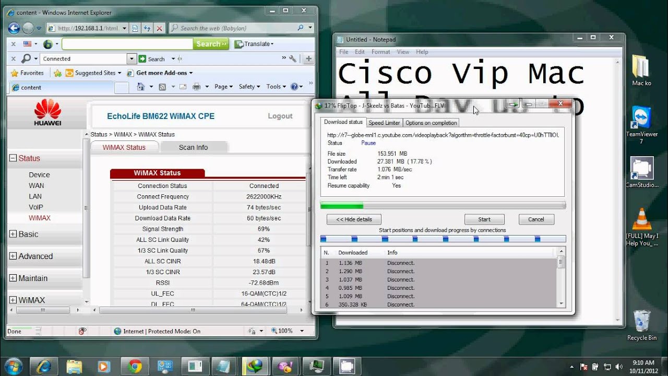Switch to Options on completion tab
This screenshot has height=376, width=668.
431,123
